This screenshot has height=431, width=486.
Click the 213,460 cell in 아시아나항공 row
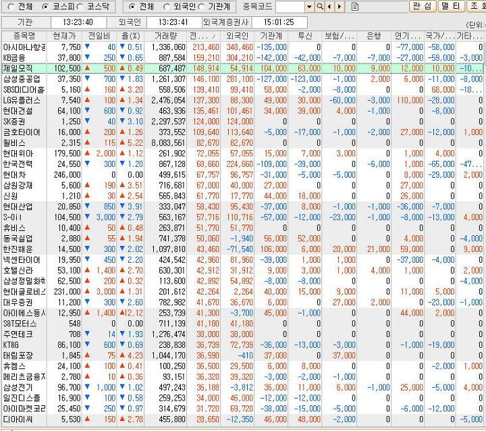(x=206, y=47)
